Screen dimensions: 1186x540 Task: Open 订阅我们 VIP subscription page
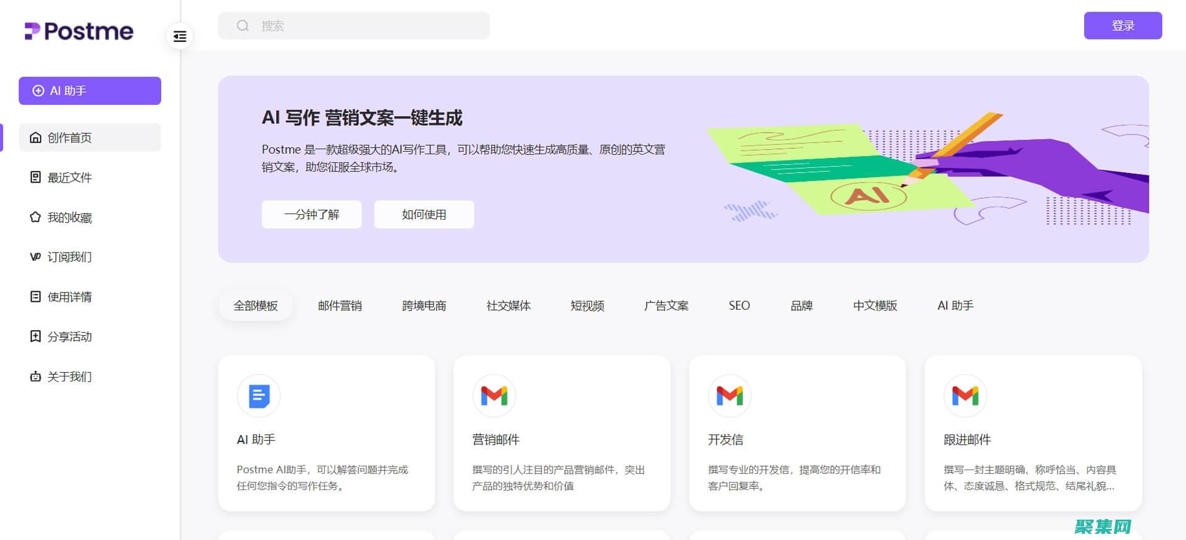69,257
